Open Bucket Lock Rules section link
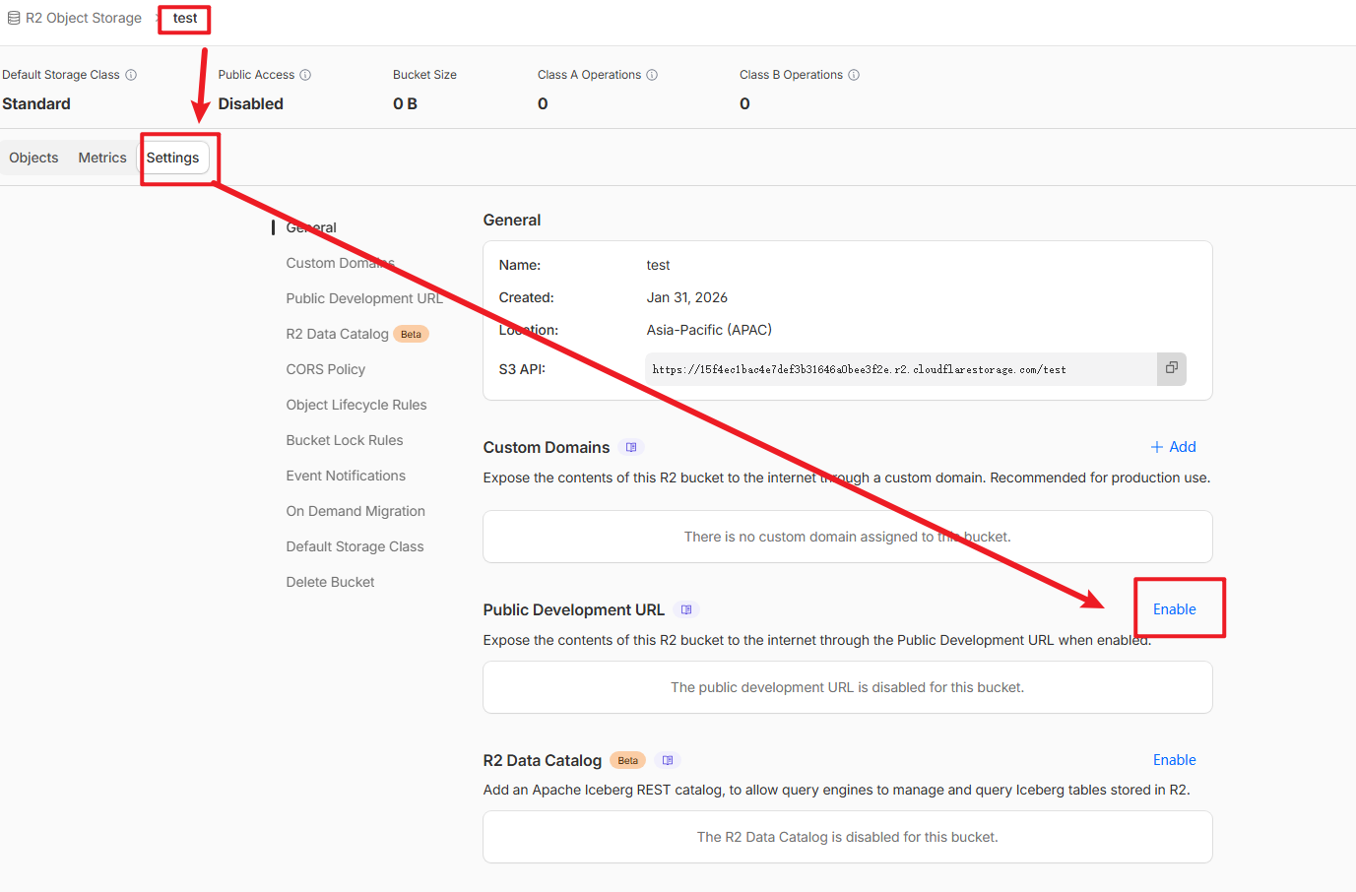 pos(344,440)
